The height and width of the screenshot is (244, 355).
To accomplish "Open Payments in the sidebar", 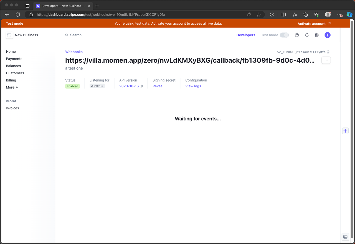I will pos(14,59).
